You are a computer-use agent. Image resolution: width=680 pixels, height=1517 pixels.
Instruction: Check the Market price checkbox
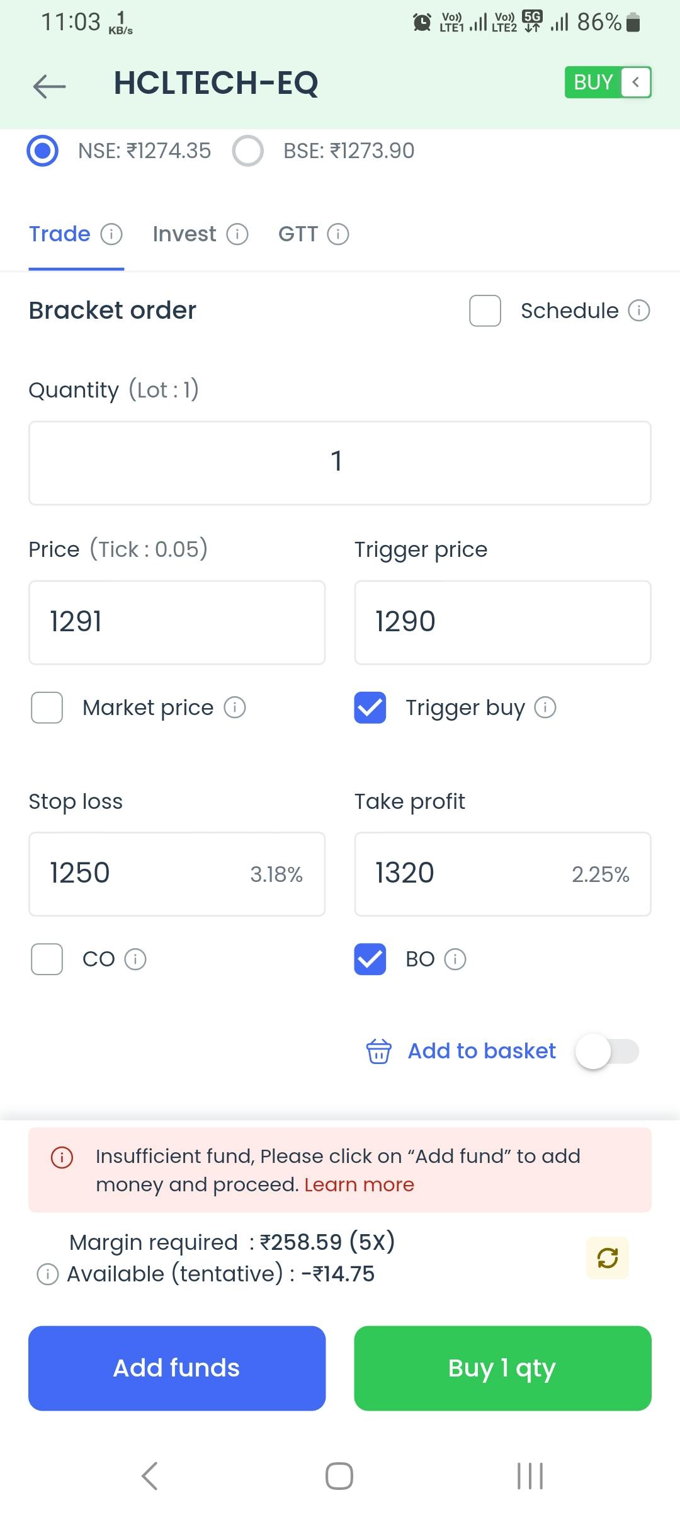47,707
